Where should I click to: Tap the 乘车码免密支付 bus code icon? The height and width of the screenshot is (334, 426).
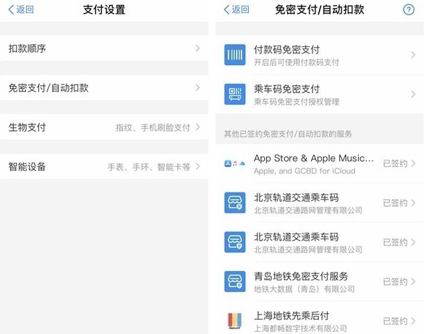tap(235, 94)
